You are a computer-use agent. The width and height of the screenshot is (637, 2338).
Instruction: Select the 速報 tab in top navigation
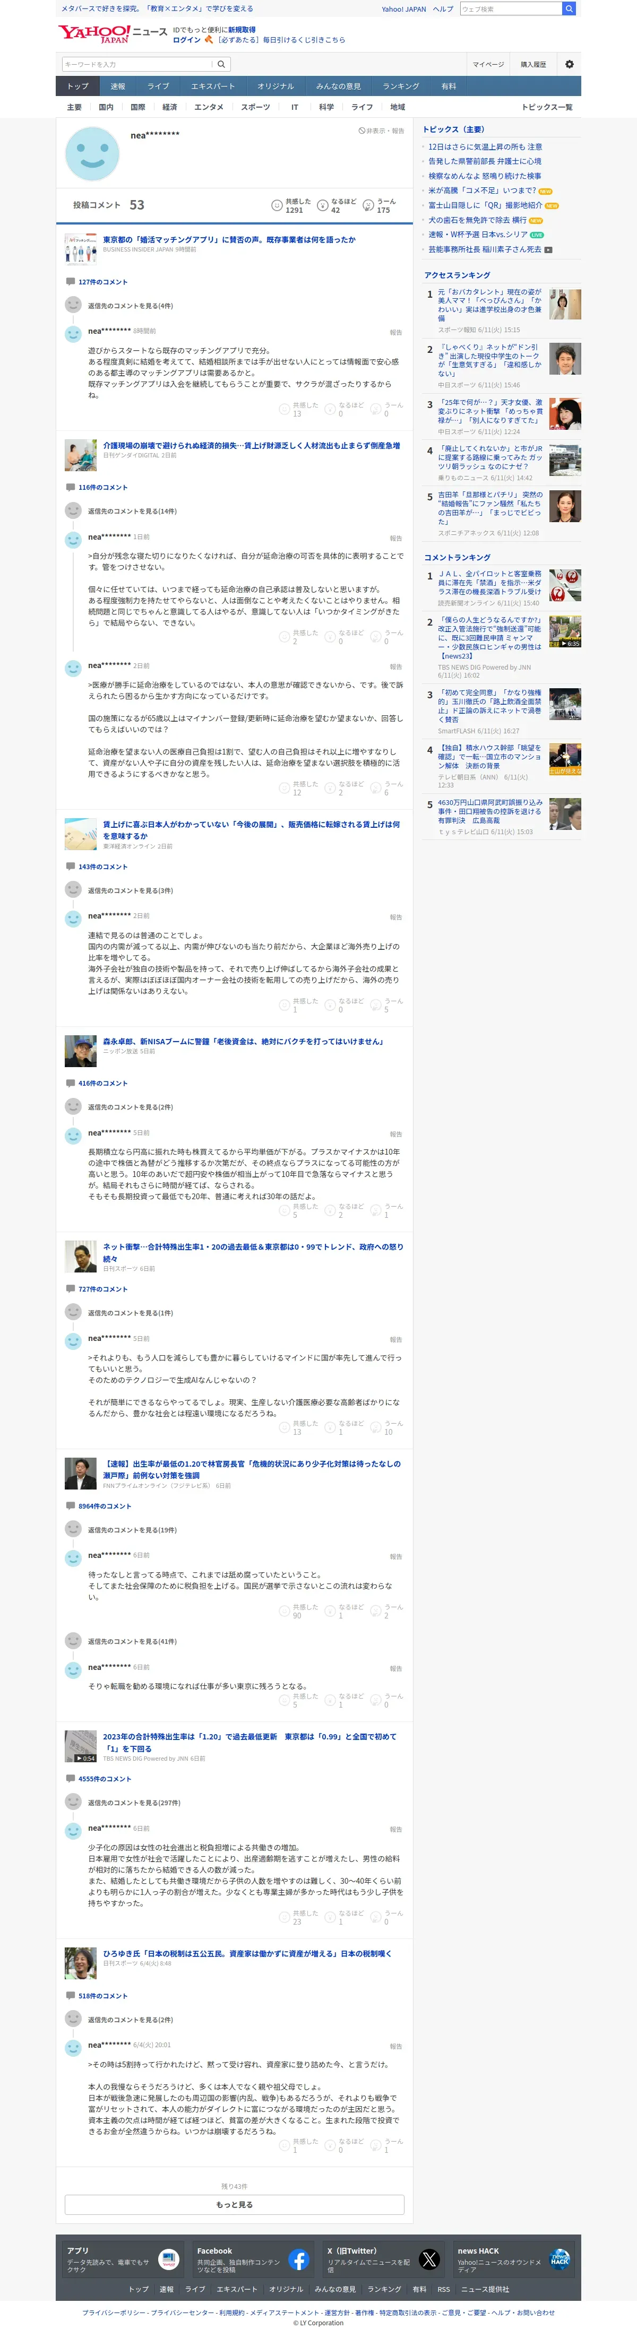click(x=118, y=86)
